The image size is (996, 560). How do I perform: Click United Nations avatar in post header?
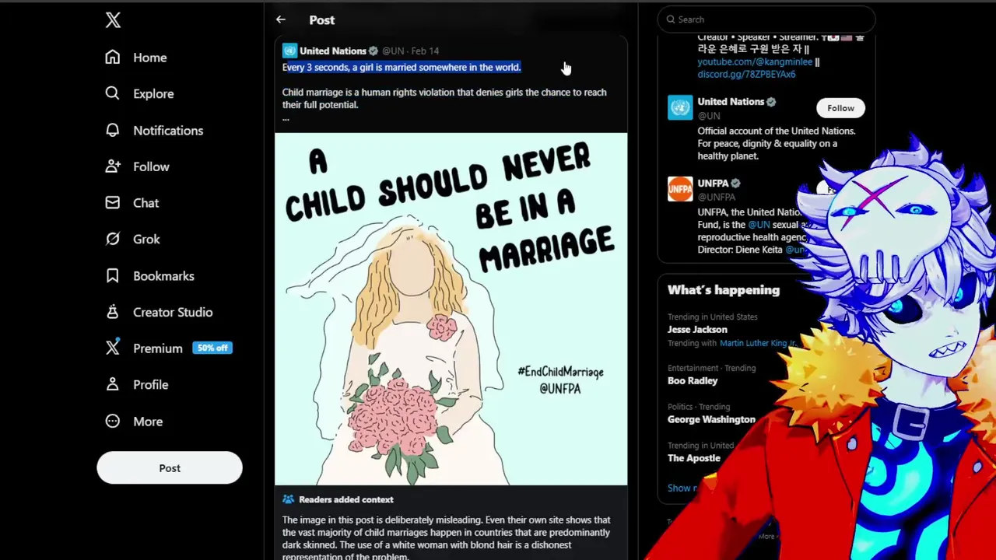point(289,51)
